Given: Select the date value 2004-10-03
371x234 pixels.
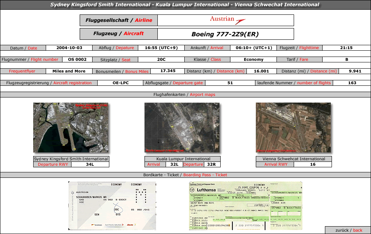Looking at the screenshot, I should pyautogui.click(x=69, y=48).
